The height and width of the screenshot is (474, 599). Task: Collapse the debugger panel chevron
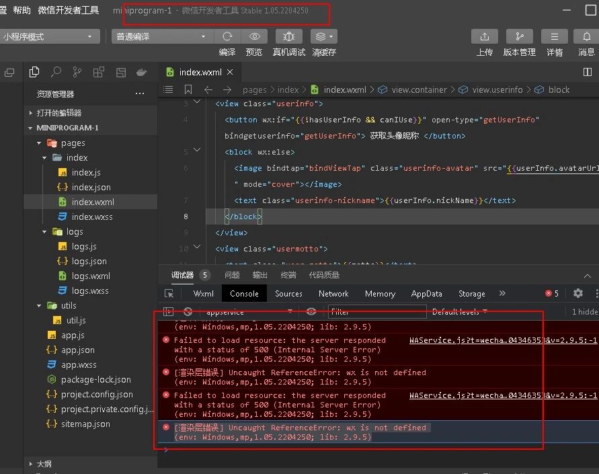(588, 276)
